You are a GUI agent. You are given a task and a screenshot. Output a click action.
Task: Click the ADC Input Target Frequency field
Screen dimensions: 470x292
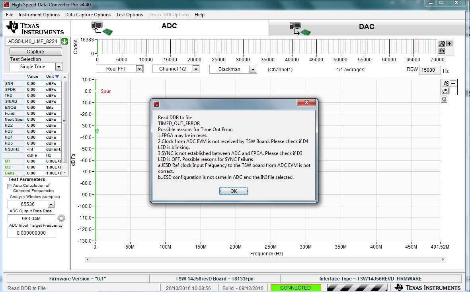[31, 233]
